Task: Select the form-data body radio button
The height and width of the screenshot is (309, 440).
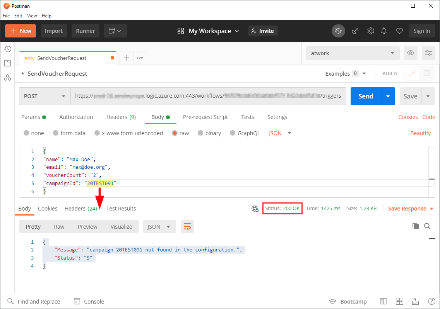Action: 56,133
